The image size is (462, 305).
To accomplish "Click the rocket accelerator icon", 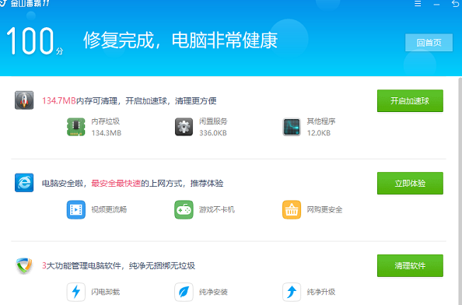I will point(24,100).
